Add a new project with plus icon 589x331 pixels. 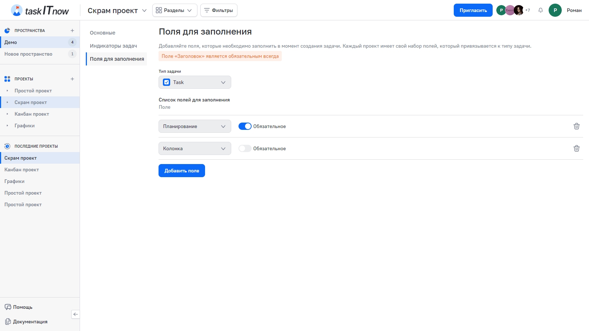[72, 79]
